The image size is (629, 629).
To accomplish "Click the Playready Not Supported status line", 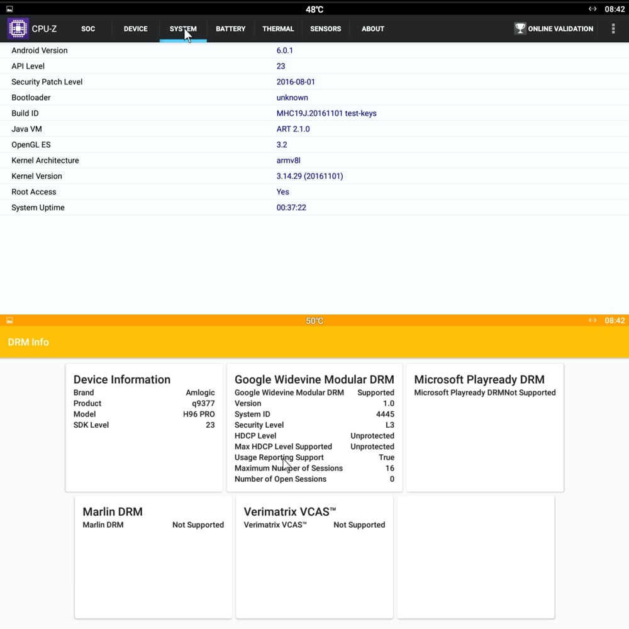I will pos(484,392).
